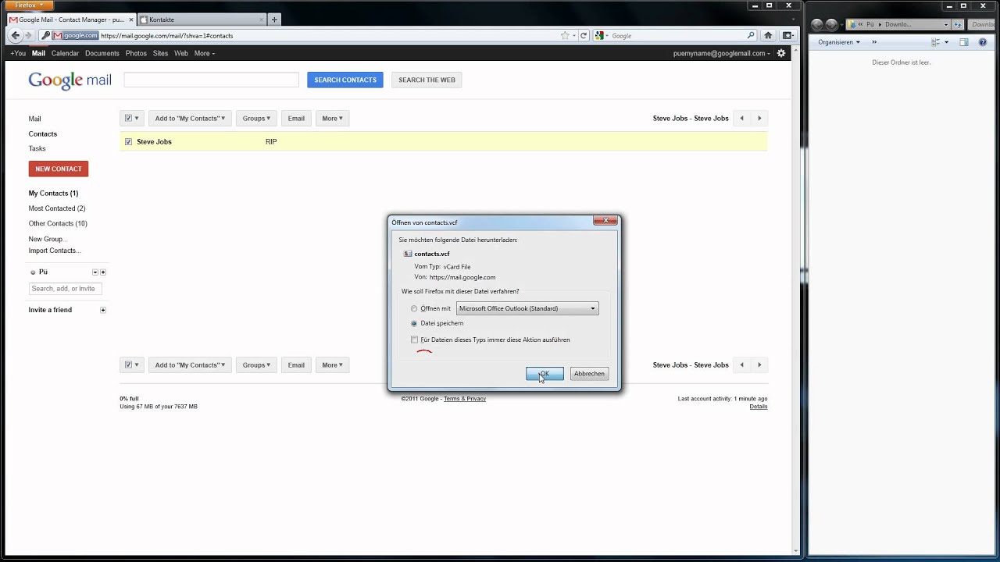Click the Firefox back arrow button

[x=16, y=35]
